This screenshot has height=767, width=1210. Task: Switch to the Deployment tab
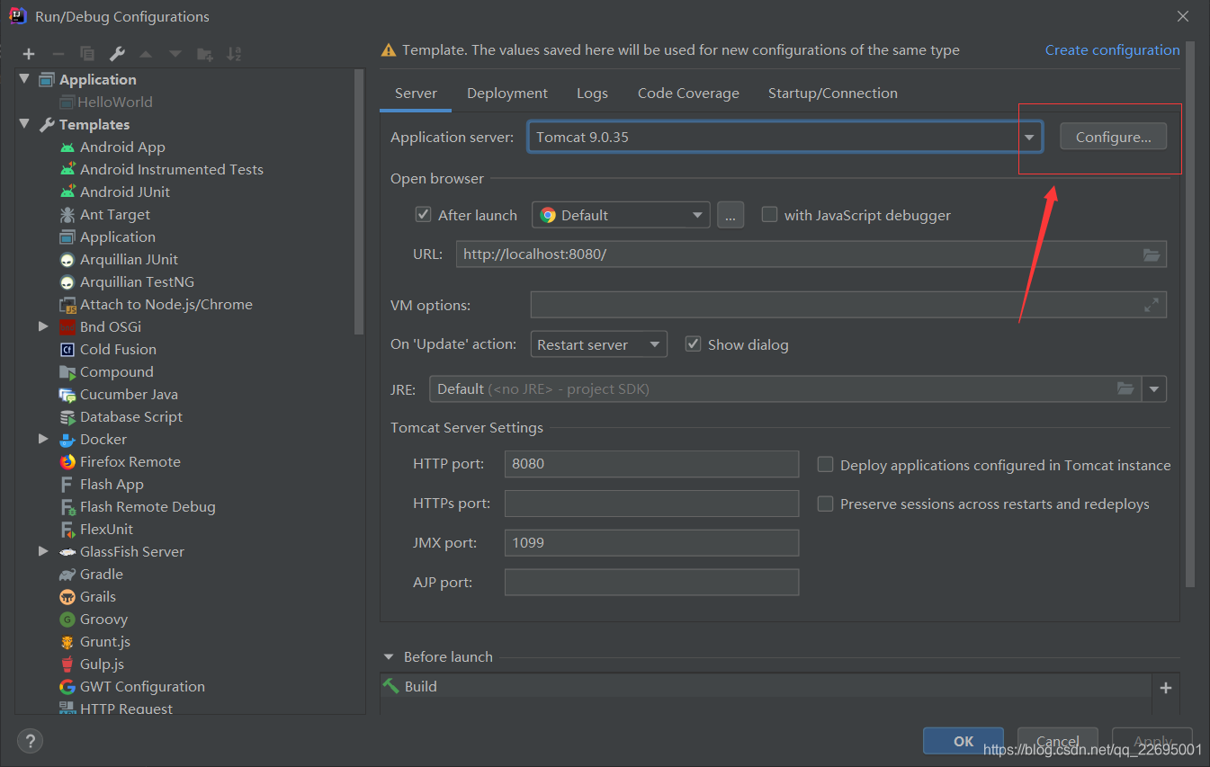(507, 94)
